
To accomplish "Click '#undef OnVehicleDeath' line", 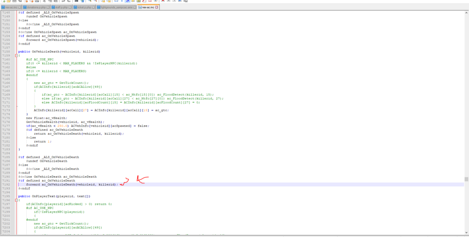I will tap(46, 161).
